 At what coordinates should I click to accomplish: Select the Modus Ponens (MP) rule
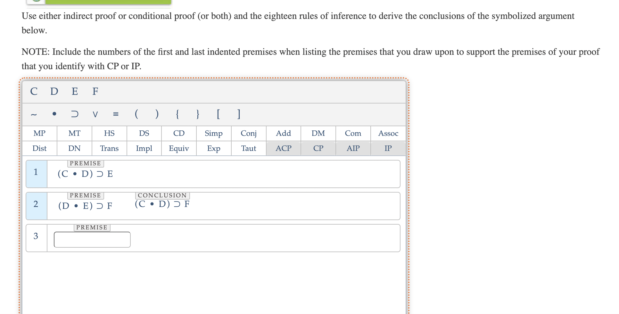click(x=39, y=133)
